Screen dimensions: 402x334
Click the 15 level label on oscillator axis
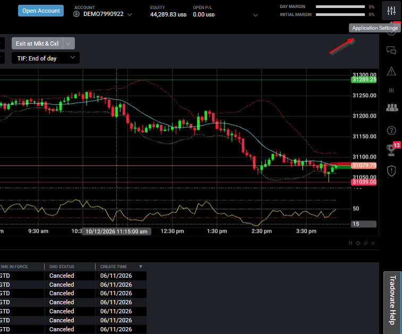pyautogui.click(x=364, y=224)
